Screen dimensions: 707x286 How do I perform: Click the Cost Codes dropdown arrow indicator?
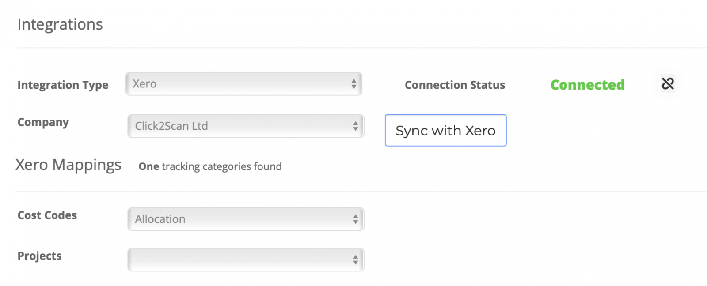[356, 219]
